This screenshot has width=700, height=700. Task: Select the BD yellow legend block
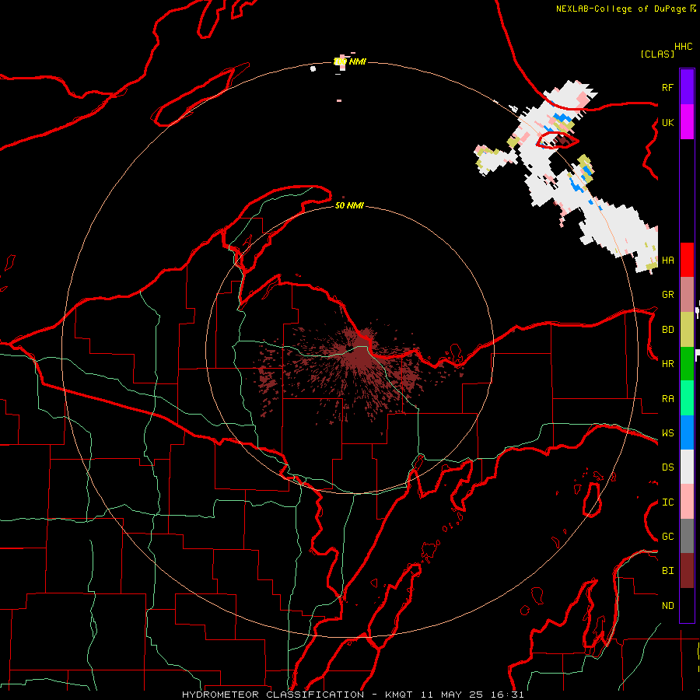click(x=687, y=329)
